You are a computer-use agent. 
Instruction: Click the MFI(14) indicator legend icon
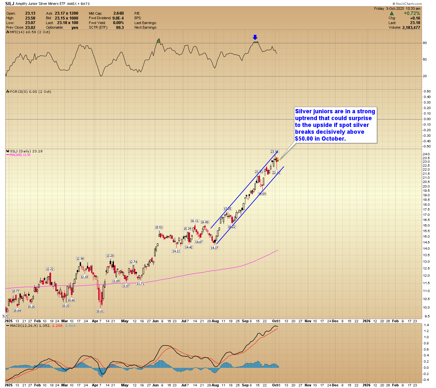[7, 32]
